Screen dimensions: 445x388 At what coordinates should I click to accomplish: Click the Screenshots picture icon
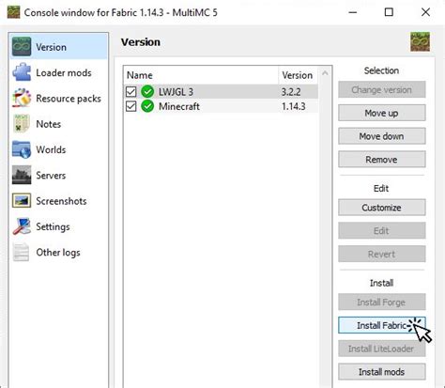pyautogui.click(x=22, y=201)
